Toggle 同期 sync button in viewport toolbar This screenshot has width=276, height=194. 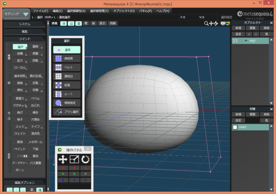click(x=113, y=23)
